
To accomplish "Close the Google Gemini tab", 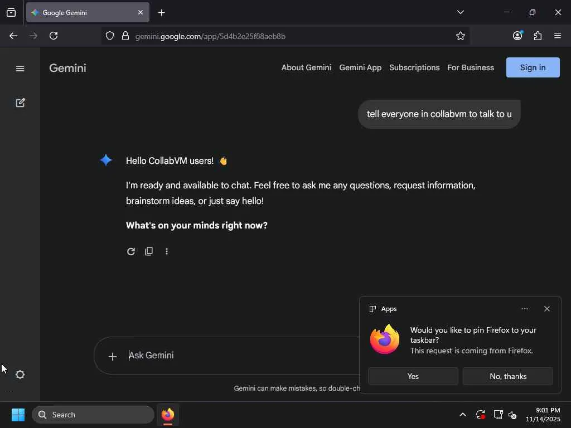I will [x=140, y=12].
